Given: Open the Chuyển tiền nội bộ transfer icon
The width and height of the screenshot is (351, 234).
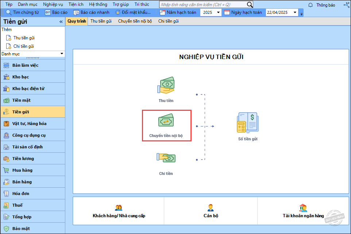Looking at the screenshot, I should click(x=166, y=120).
